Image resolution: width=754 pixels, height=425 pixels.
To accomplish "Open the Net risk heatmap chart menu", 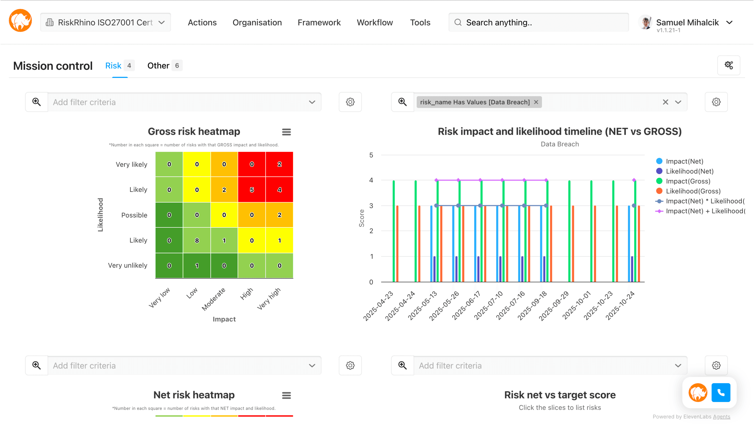I will coord(287,395).
